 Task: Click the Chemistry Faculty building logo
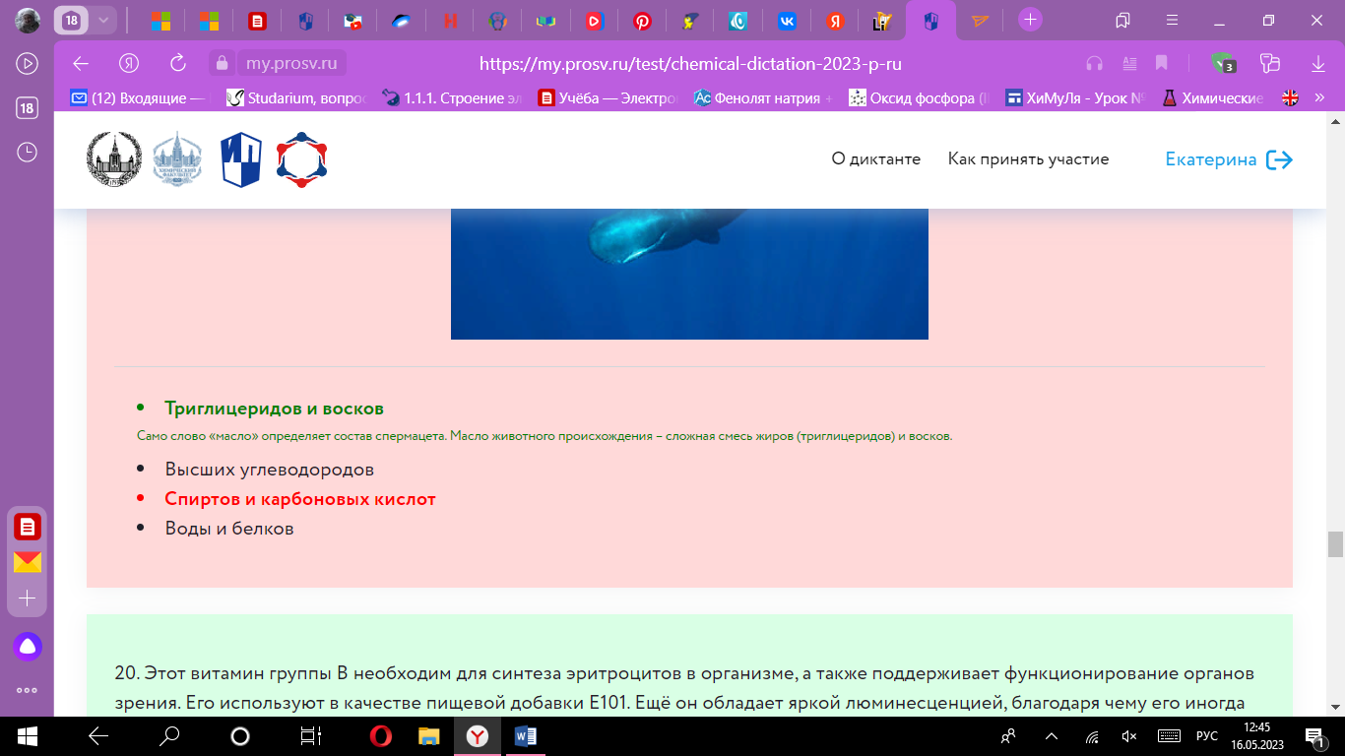(x=176, y=159)
